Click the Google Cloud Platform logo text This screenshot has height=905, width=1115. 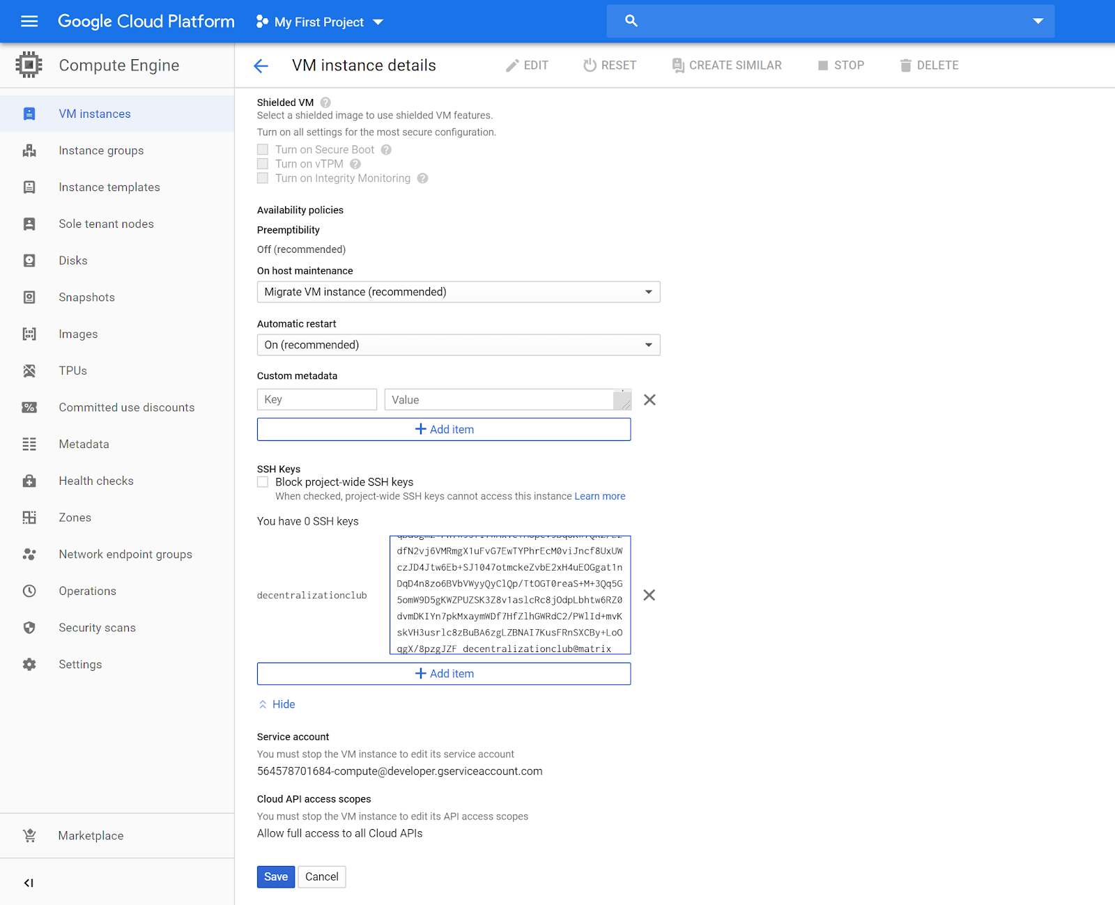click(146, 22)
